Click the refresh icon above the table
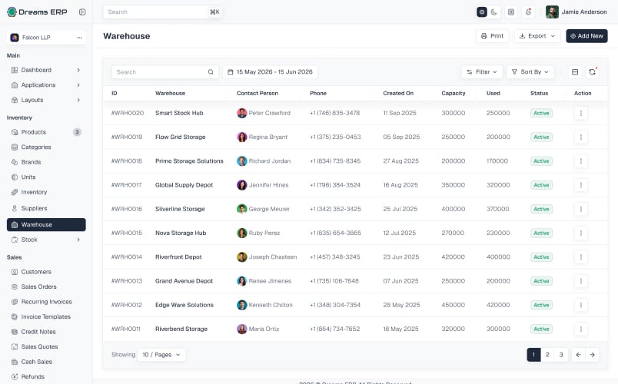 [592, 71]
